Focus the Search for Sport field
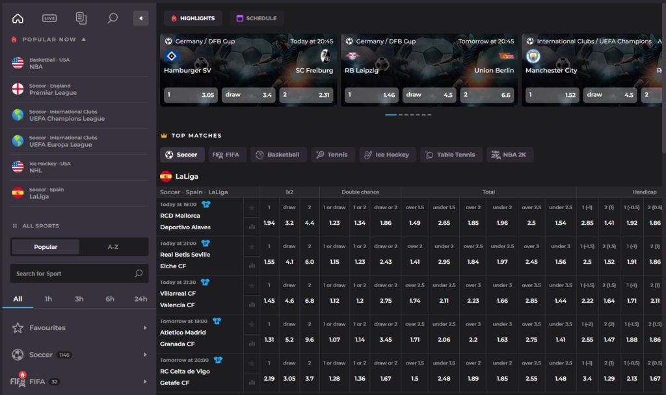The height and width of the screenshot is (395, 666). [79, 274]
